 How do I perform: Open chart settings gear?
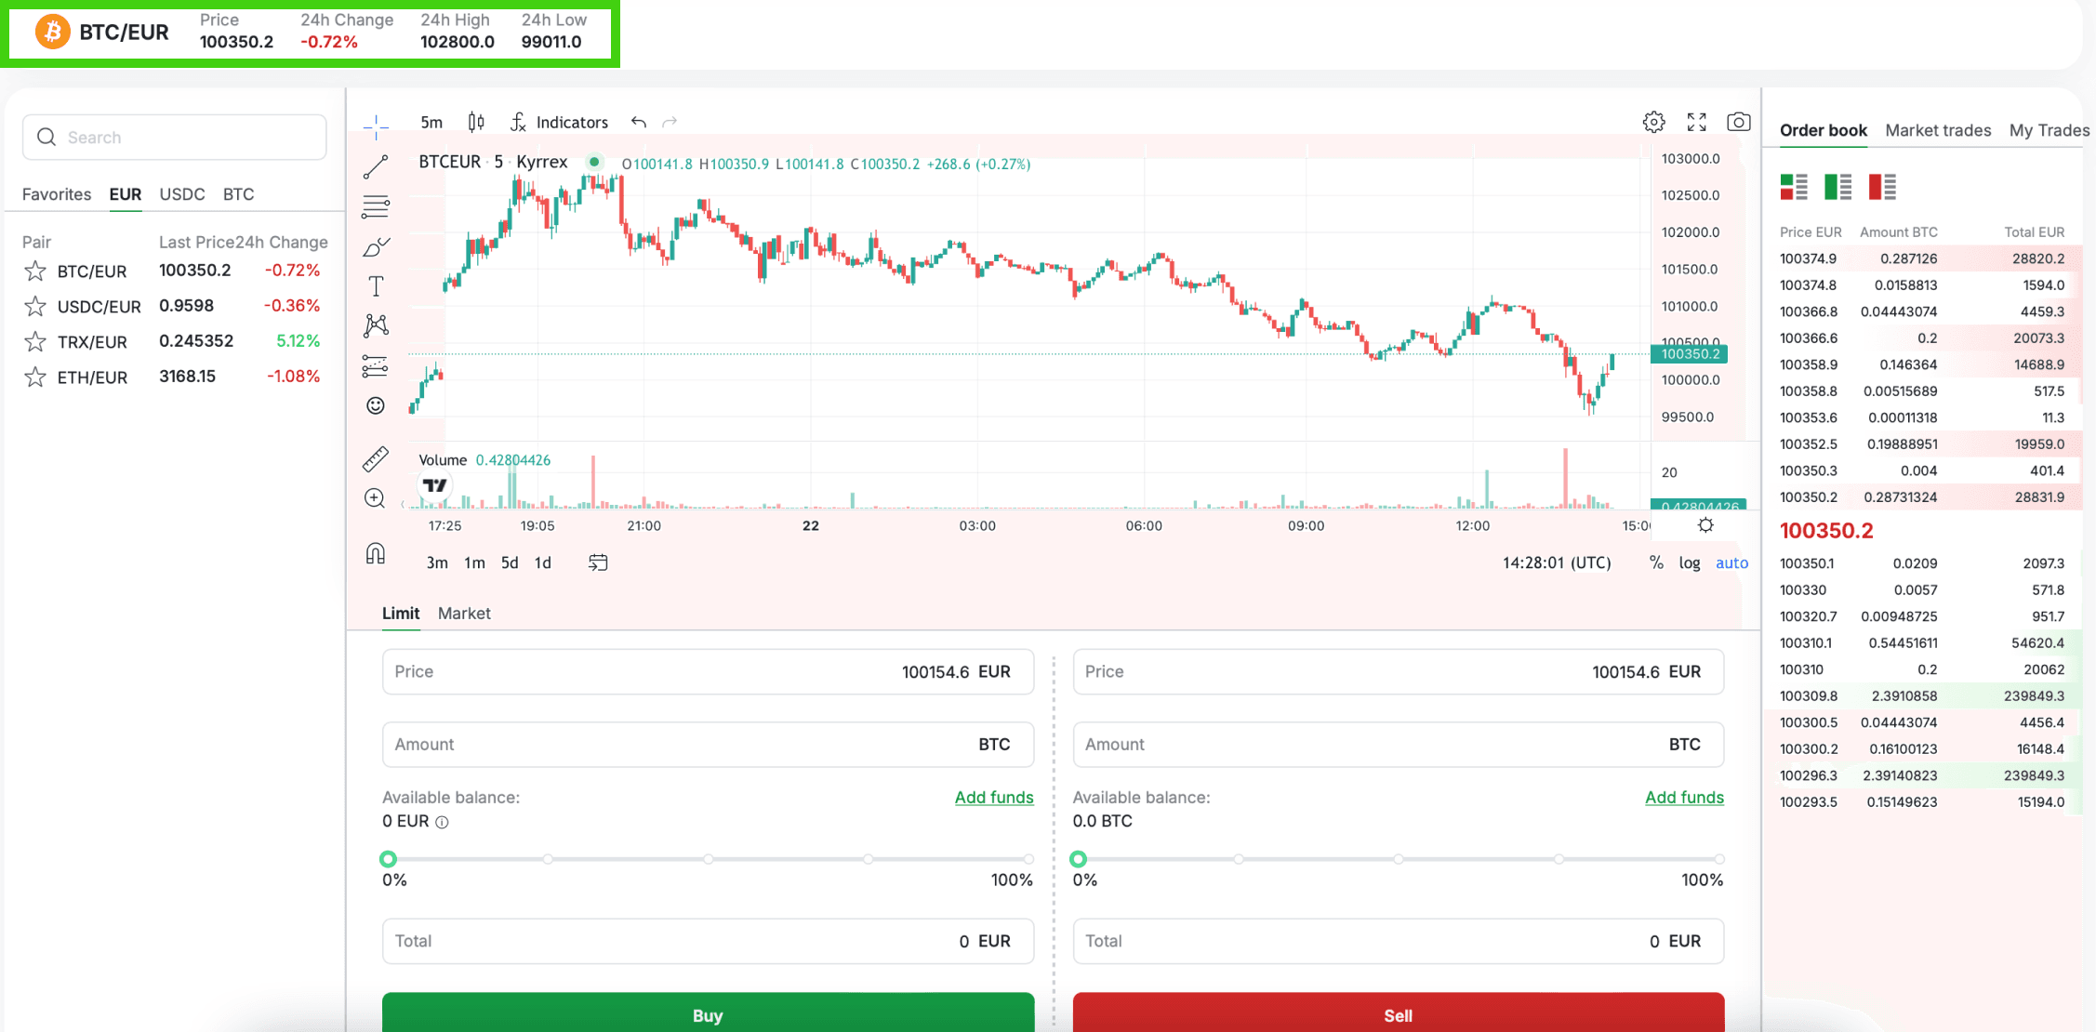pos(1653,122)
